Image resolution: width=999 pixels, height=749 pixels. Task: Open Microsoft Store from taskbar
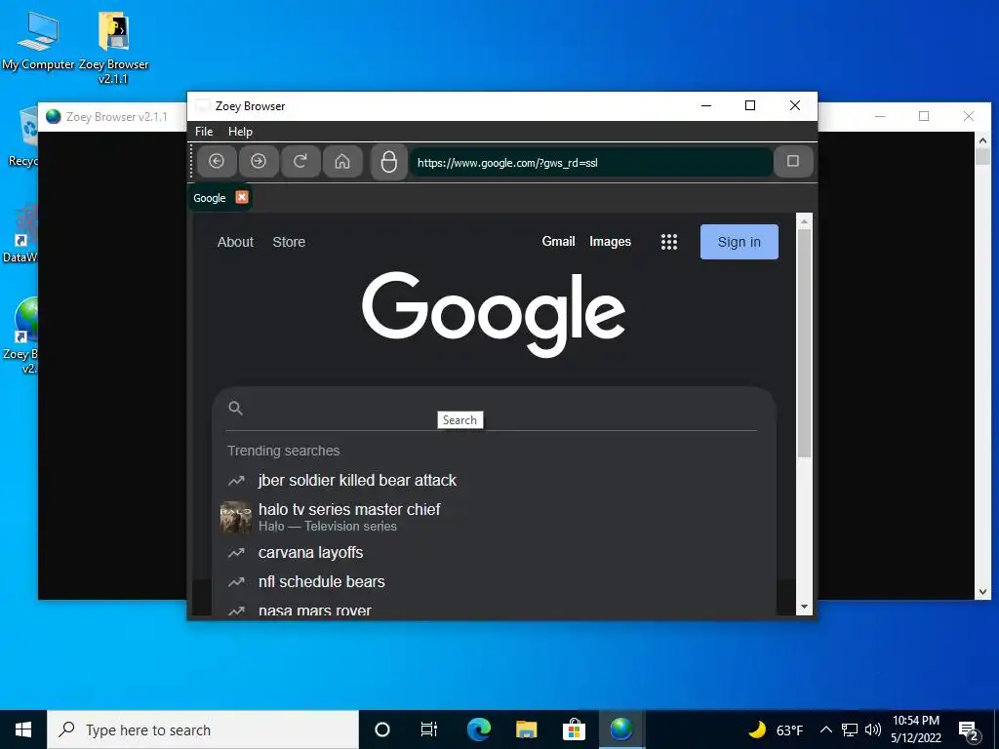tap(574, 729)
